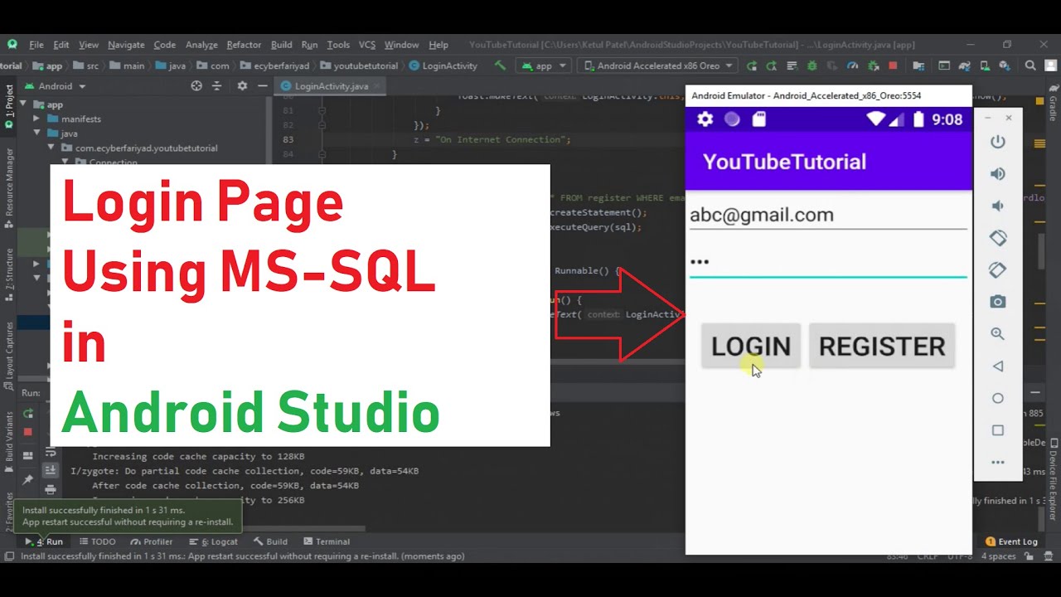Click the Make Project hammer icon

(500, 66)
